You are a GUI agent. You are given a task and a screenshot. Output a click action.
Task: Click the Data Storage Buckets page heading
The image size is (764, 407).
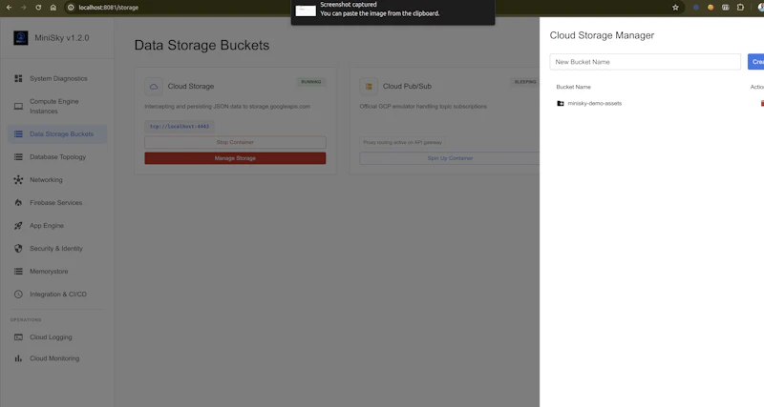[202, 45]
